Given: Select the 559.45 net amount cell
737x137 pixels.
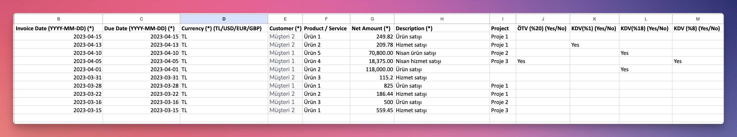Looking at the screenshot, I should [372, 110].
